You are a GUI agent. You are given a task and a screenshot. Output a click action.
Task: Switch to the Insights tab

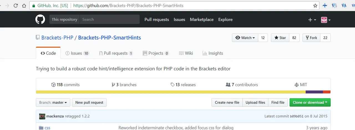pos(213,53)
